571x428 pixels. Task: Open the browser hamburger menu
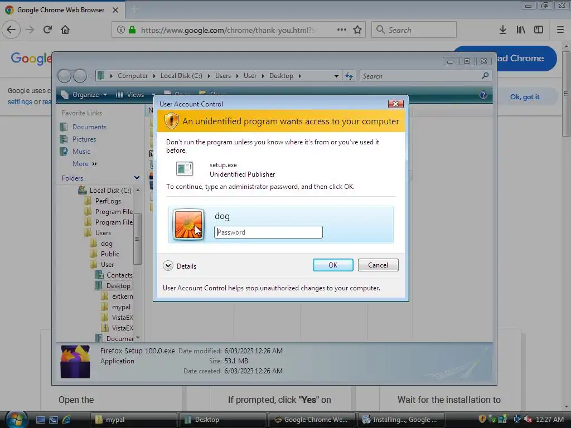(560, 30)
